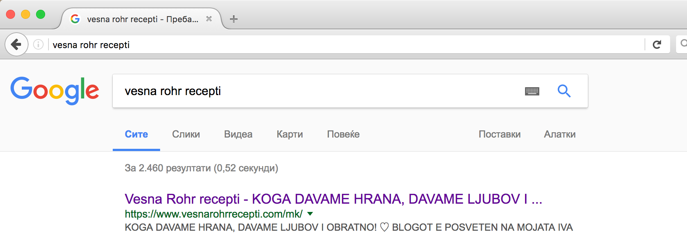The width and height of the screenshot is (687, 239).
Task: Click the results count text За 2.460 резултати
Action: (201, 168)
